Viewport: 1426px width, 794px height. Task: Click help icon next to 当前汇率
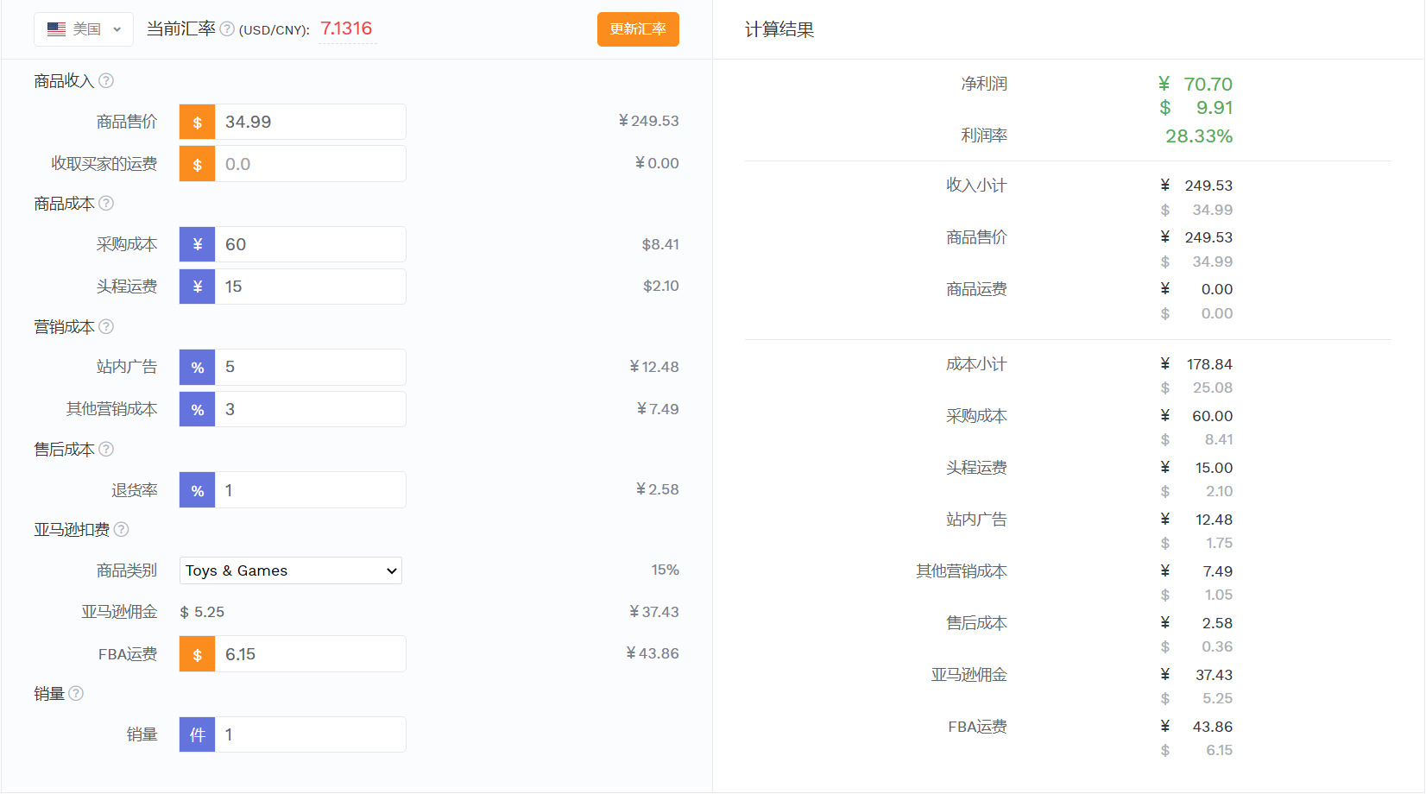pyautogui.click(x=227, y=29)
